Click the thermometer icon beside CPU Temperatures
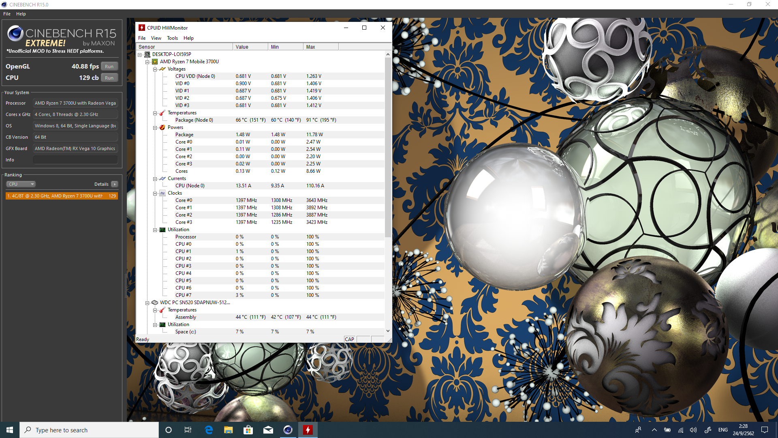The image size is (778, 438). (x=162, y=113)
